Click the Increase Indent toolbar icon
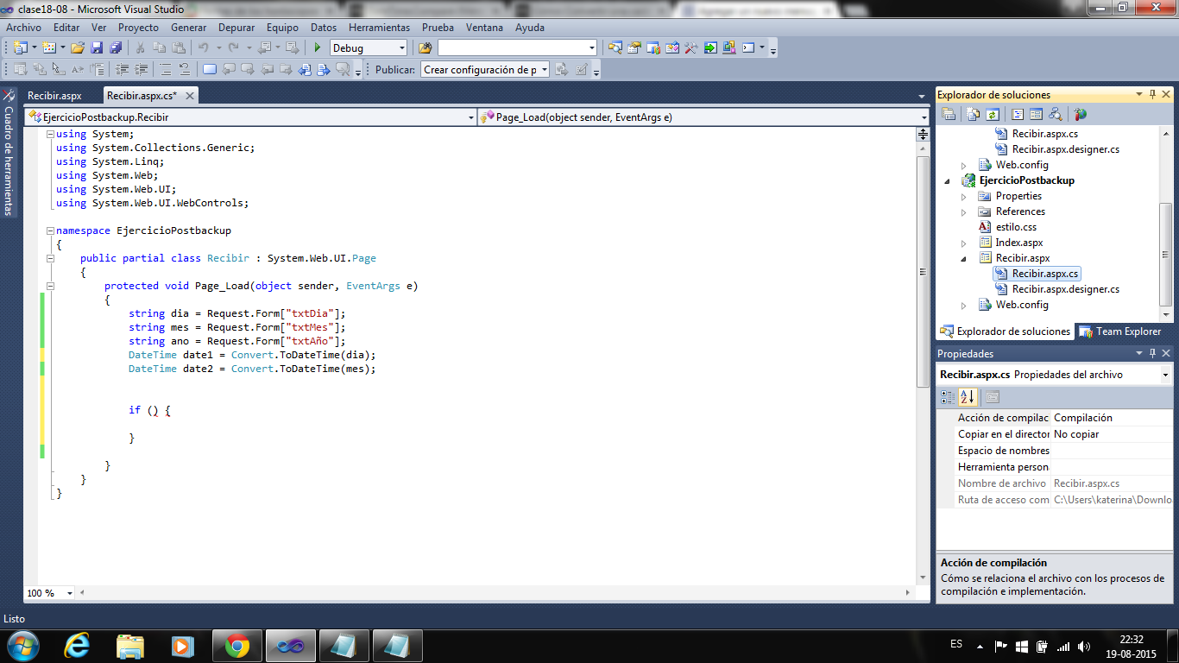Viewport: 1179px width, 663px height. pos(141,70)
